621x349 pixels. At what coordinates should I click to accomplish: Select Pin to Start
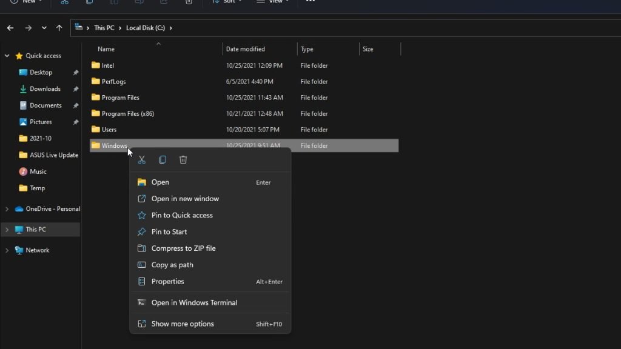coord(210,232)
